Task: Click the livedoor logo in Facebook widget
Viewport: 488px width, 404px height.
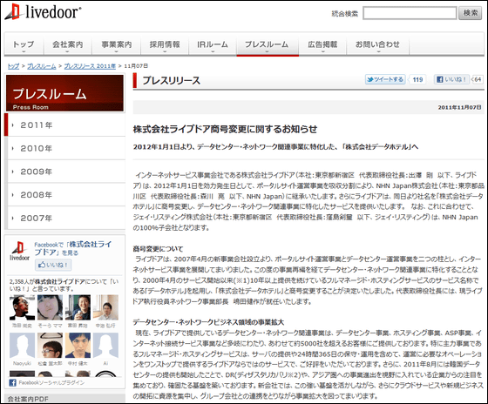Action: [x=19, y=251]
